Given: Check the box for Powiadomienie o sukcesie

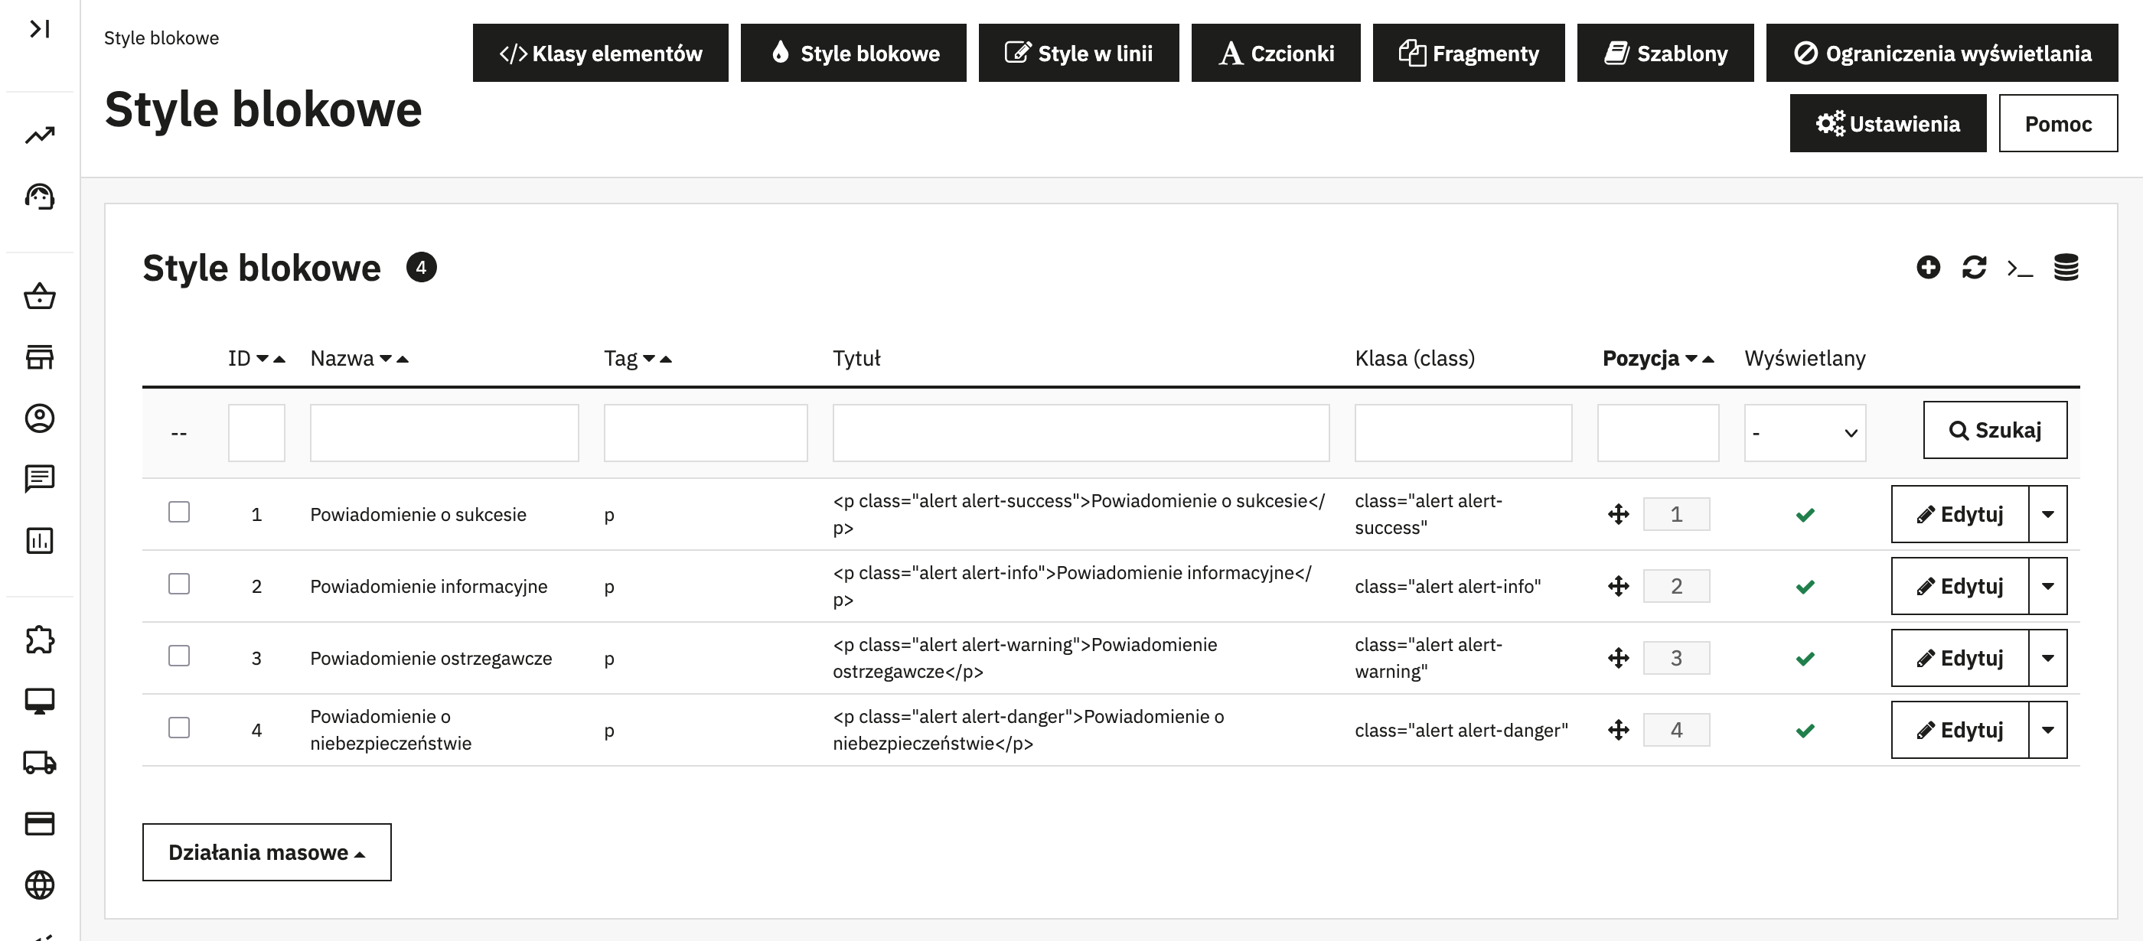Looking at the screenshot, I should tap(179, 512).
